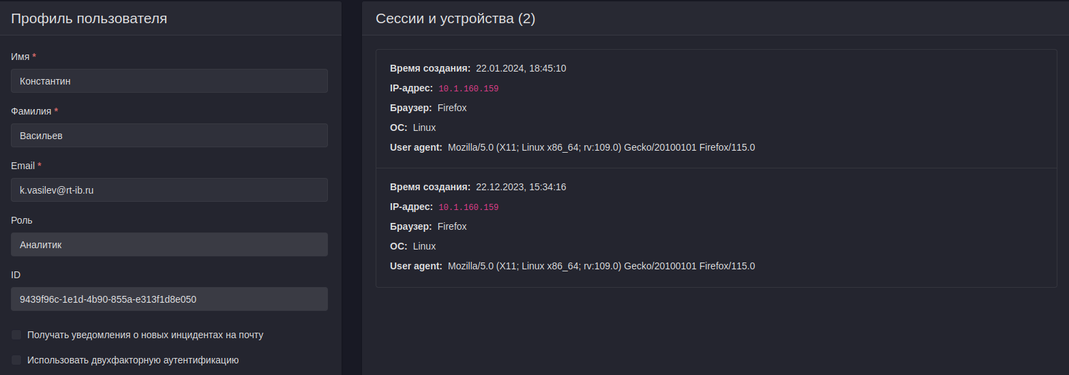Screen dimensions: 1069x375
Task: Click the ID field with the UUID
Action: tap(169, 299)
